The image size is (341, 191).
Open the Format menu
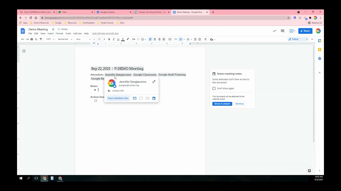click(59, 33)
